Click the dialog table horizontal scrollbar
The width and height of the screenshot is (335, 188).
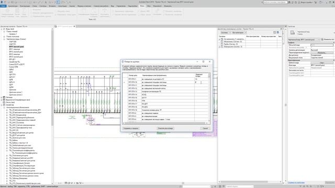point(165,123)
